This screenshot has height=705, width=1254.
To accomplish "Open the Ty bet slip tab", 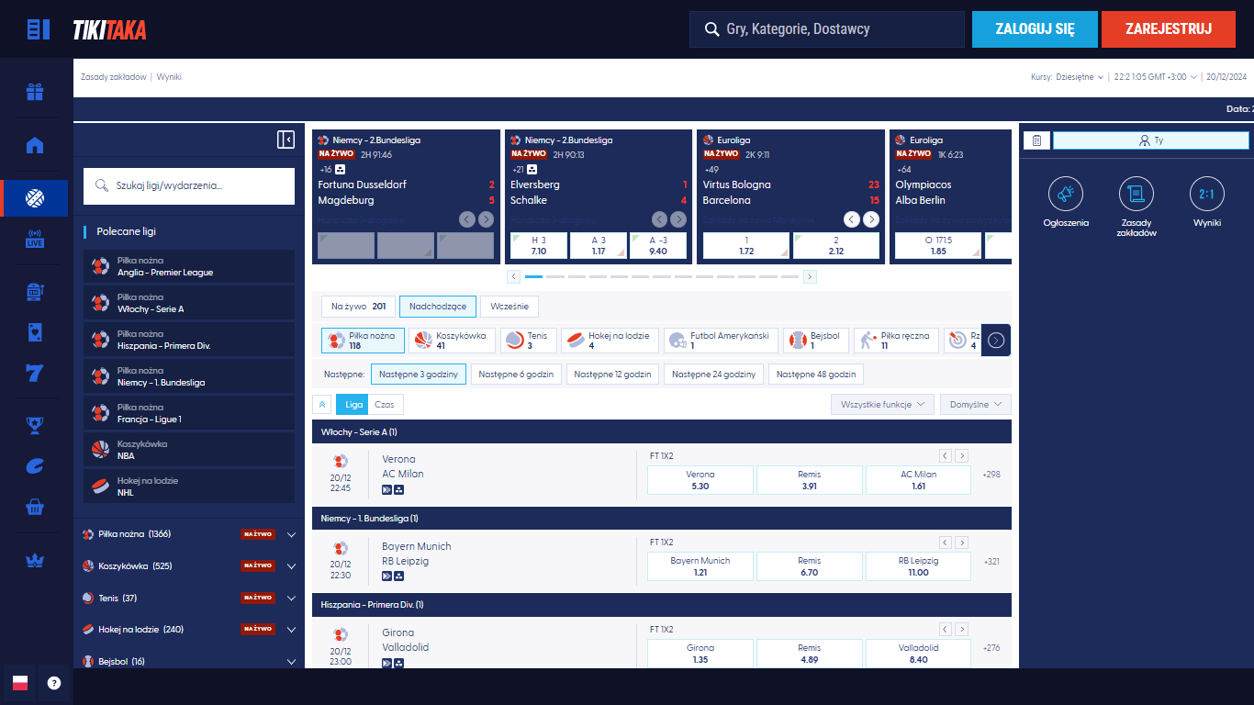I will pyautogui.click(x=1151, y=140).
